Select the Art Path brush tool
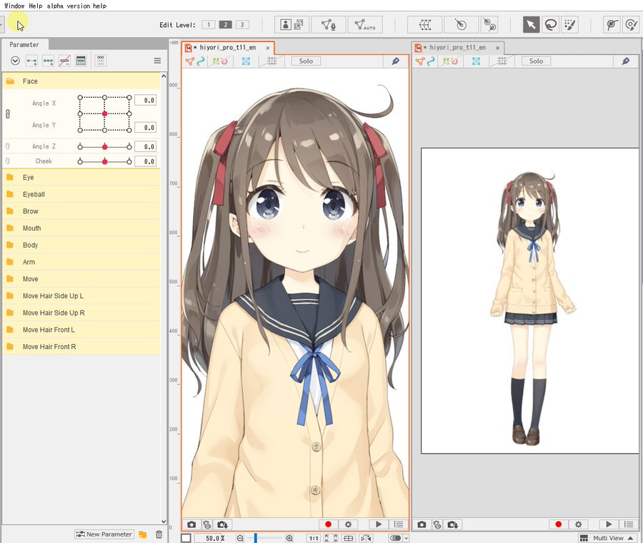 click(631, 25)
